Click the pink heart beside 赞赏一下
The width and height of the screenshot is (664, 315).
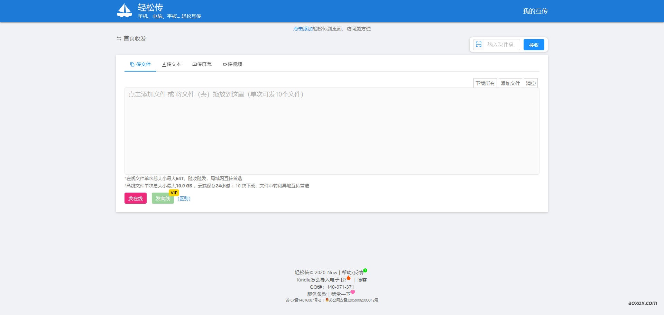point(352,292)
